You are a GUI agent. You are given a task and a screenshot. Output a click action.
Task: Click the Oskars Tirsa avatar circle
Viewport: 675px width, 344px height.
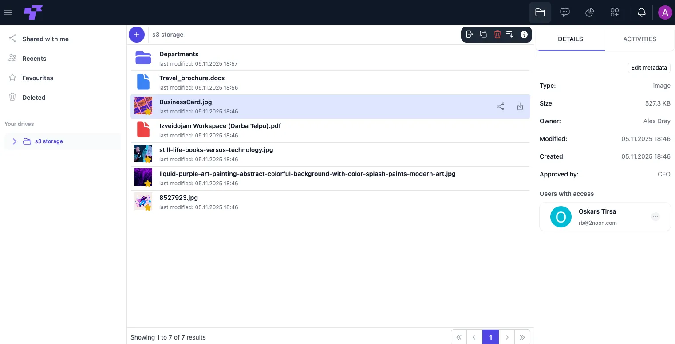click(561, 217)
